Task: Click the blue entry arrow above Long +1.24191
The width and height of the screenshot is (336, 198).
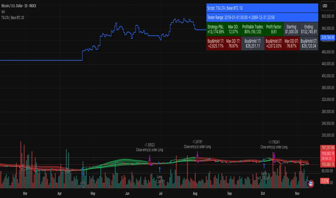Action: [x=160, y=170]
